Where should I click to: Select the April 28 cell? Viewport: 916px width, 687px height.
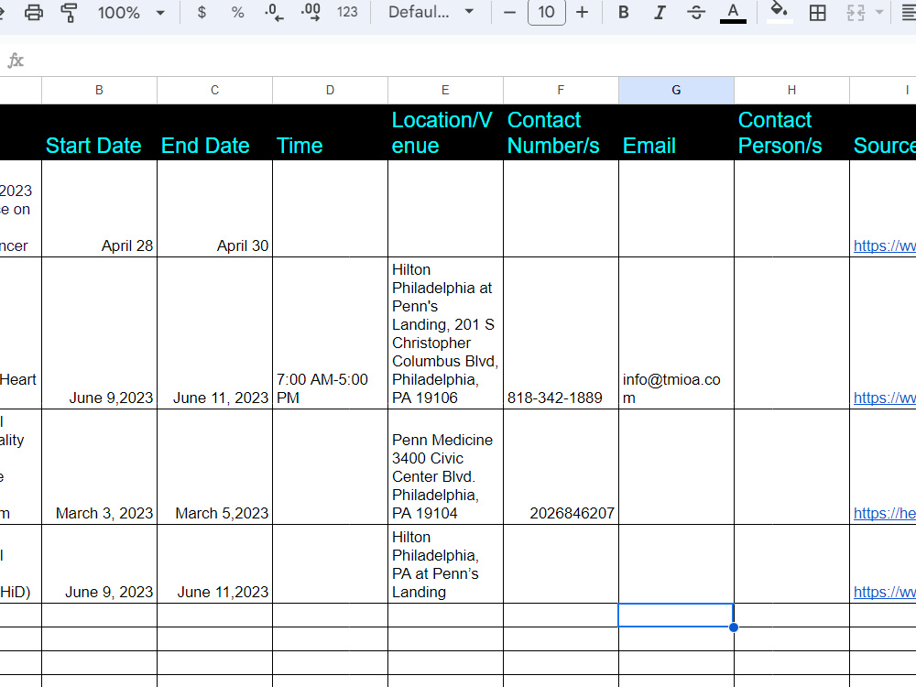tap(99, 209)
